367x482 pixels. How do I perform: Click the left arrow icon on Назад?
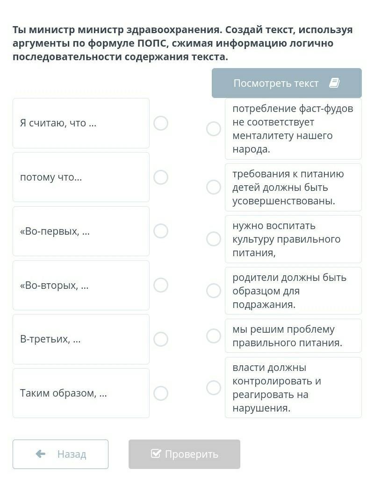41,454
